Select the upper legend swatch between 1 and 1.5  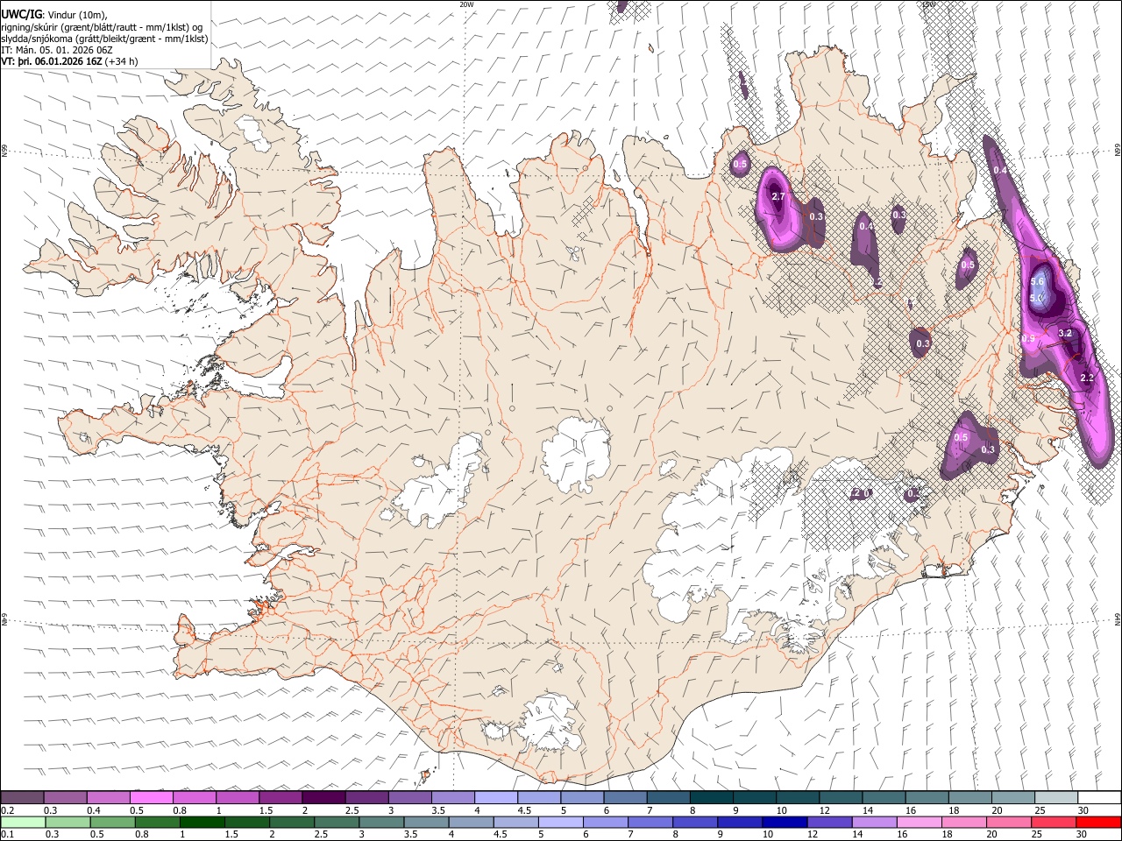point(237,797)
